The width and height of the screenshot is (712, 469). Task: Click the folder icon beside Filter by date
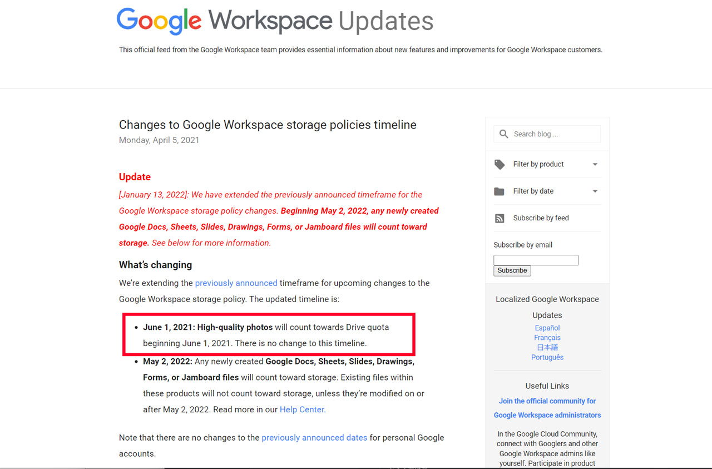pyautogui.click(x=499, y=191)
